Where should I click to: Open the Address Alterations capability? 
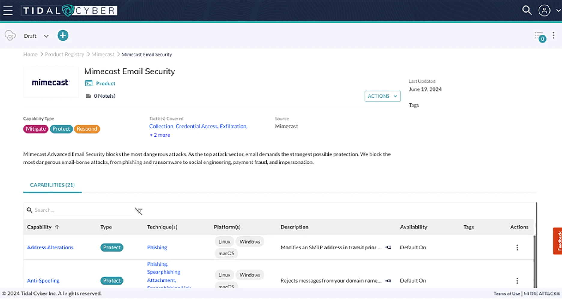pos(50,247)
